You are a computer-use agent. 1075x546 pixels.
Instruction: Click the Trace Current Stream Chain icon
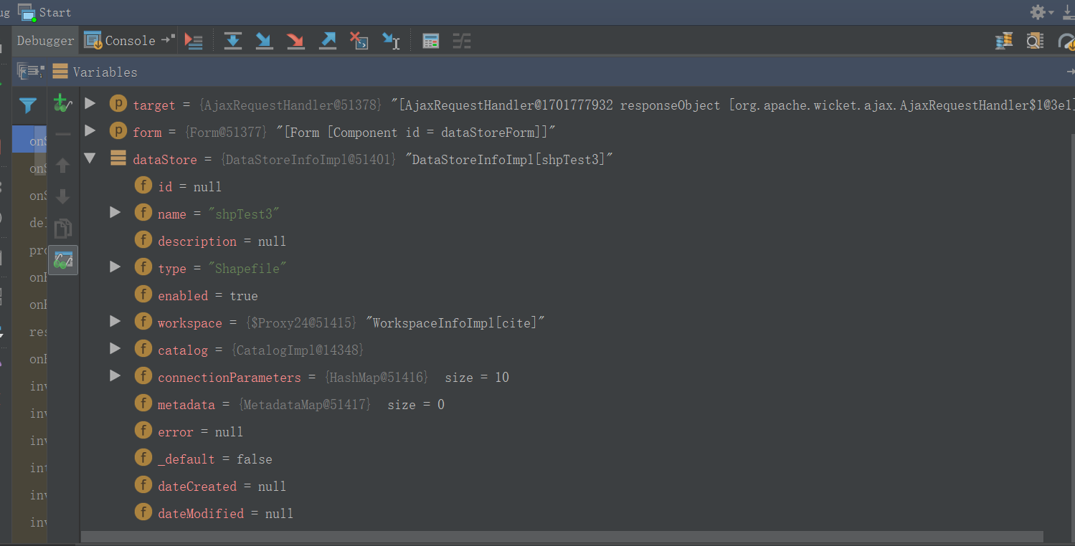pos(462,41)
